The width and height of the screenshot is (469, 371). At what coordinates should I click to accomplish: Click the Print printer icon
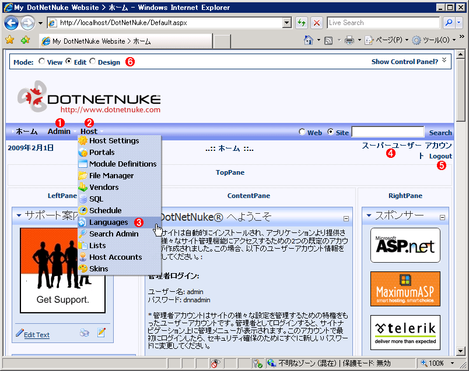(x=349, y=40)
